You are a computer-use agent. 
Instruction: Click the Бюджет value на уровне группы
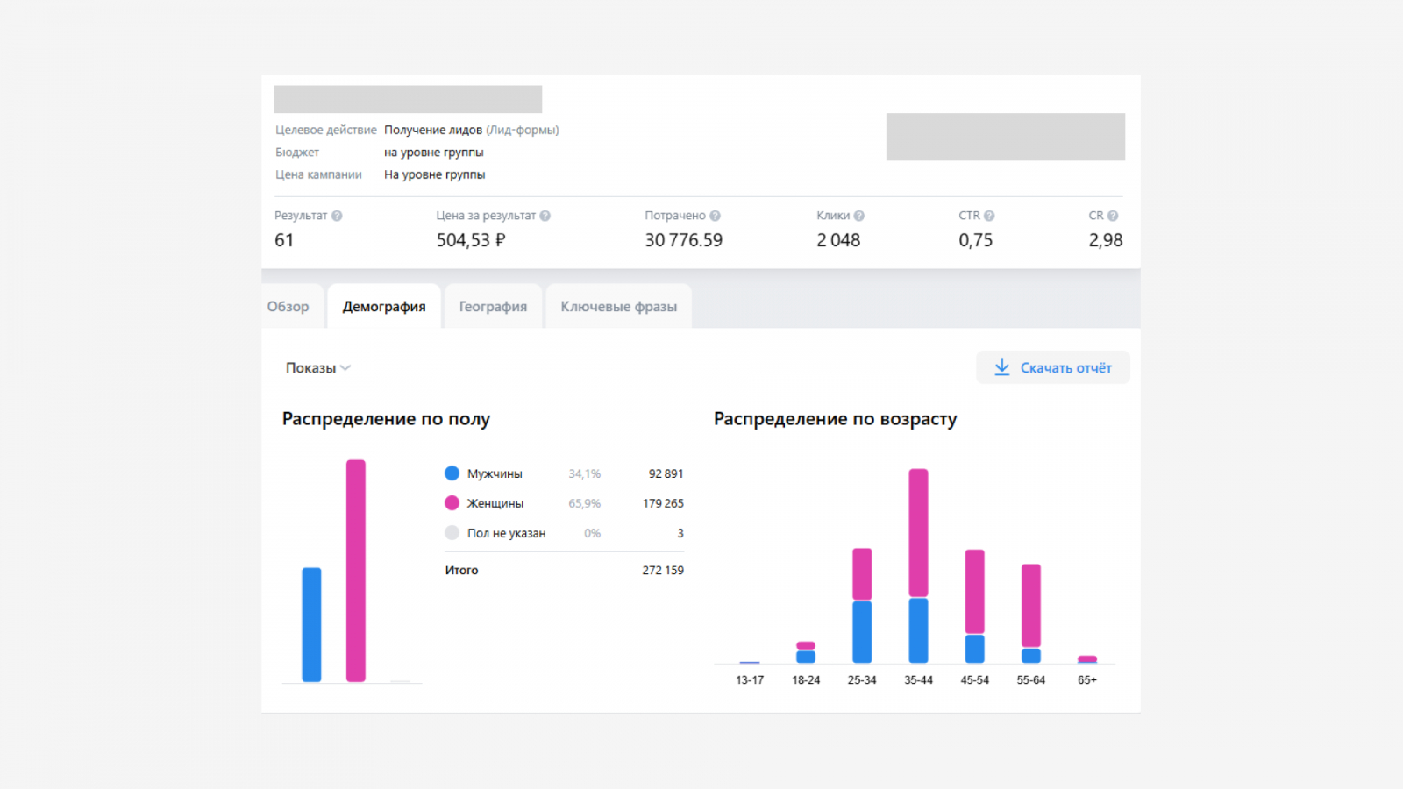tap(434, 153)
